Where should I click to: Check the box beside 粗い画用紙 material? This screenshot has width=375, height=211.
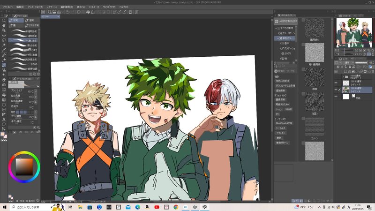(303, 45)
